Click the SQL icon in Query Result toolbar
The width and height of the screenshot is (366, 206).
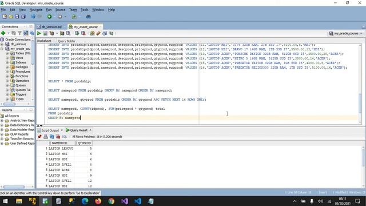(x=65, y=137)
